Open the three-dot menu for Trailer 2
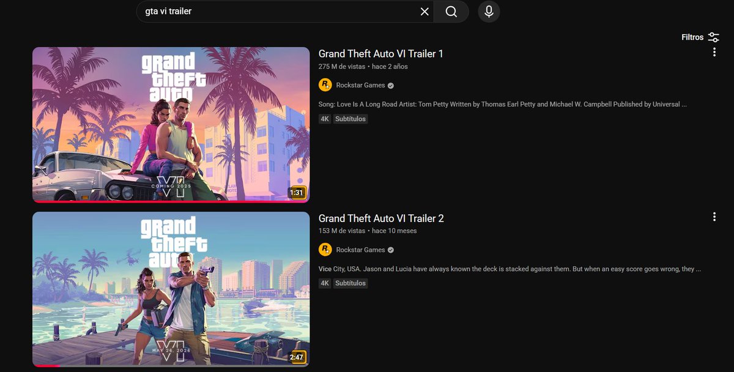The width and height of the screenshot is (734, 372). (714, 217)
